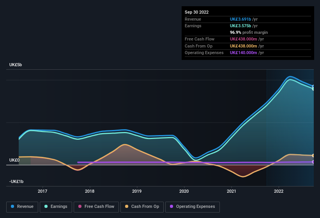320x218 pixels.
Task: Click the Sep 30 2022 tooltip date
Action: click(x=197, y=12)
